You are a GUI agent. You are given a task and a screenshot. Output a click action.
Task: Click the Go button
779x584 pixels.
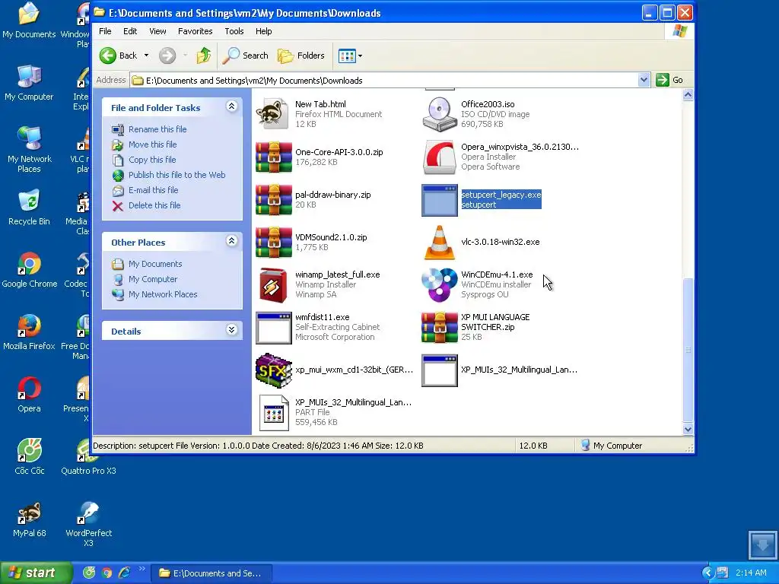coord(669,80)
